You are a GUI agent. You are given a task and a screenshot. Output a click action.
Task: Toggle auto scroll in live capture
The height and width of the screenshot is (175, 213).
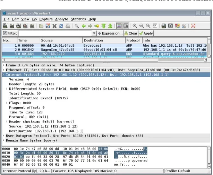(126, 26)
